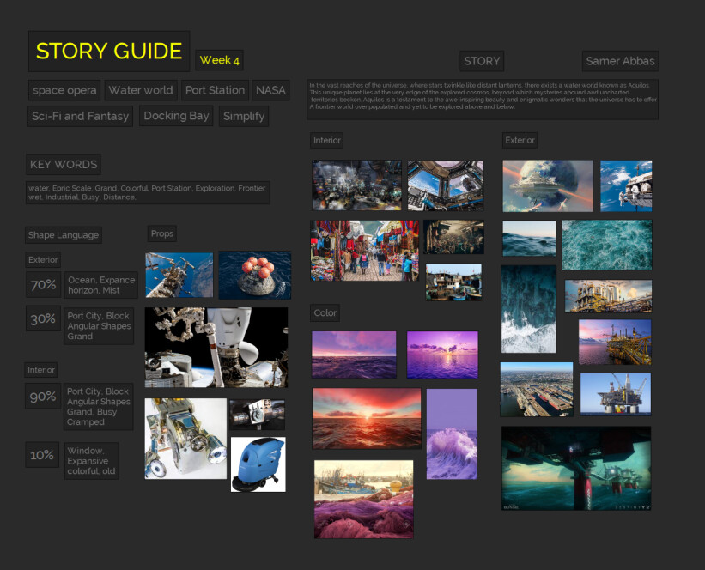This screenshot has width=705, height=570.
Task: Click the space opera tag
Action: [64, 90]
